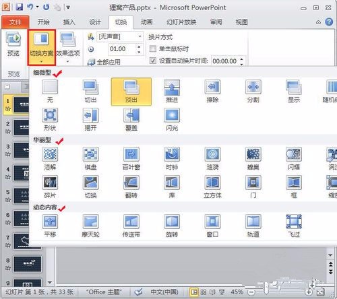Open the 幻灯片放映 slide show tab

(181, 22)
